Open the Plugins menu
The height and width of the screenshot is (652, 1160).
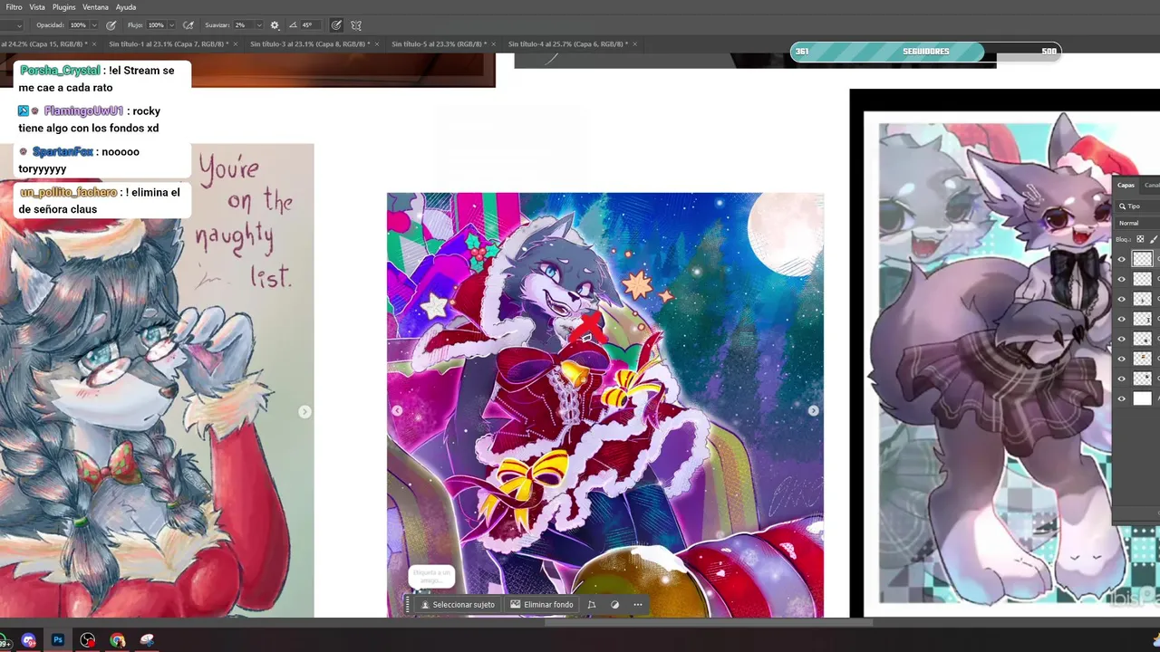[63, 7]
